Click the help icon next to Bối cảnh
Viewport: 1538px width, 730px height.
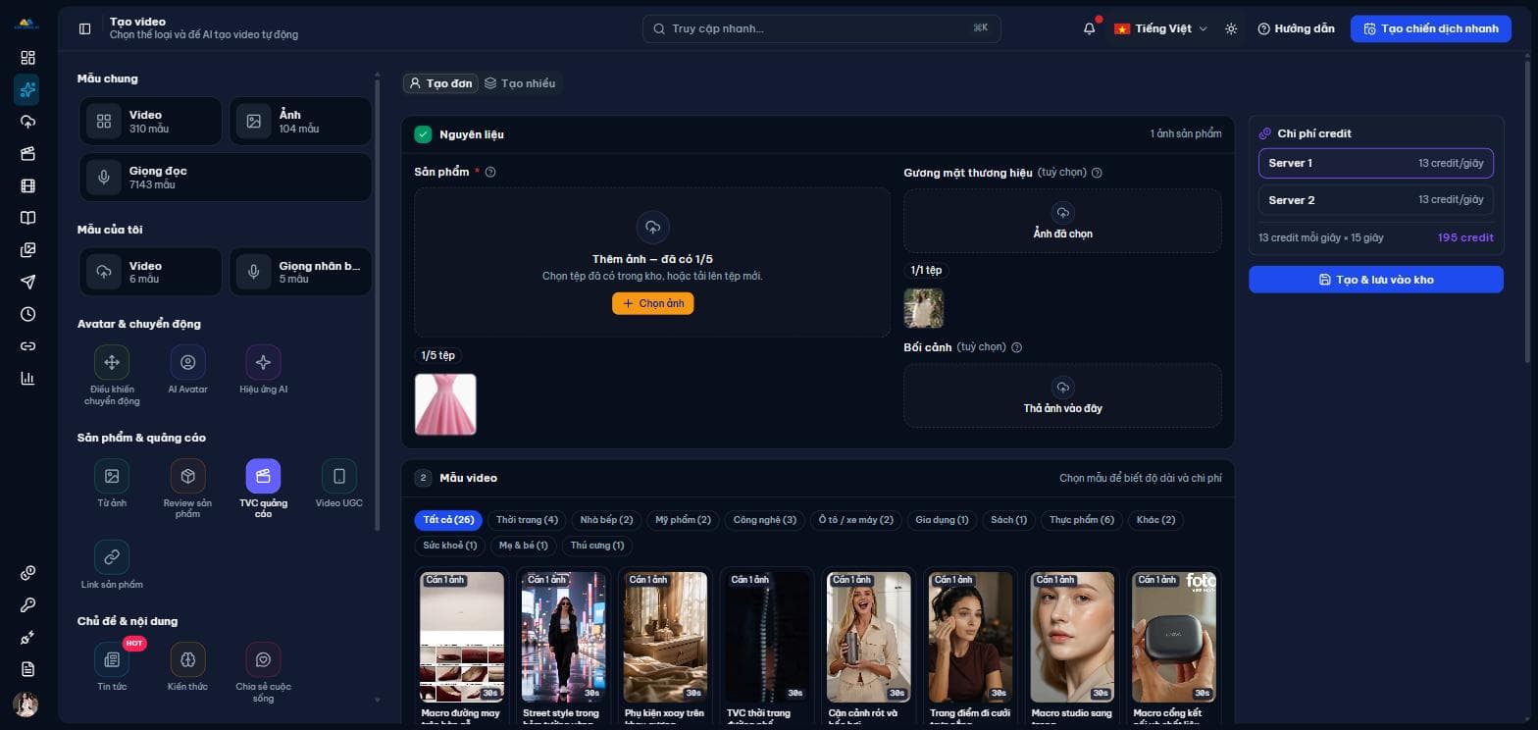1017,347
